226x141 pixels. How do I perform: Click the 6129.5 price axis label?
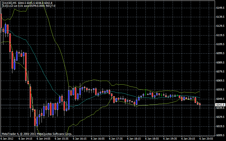click(x=220, y=26)
